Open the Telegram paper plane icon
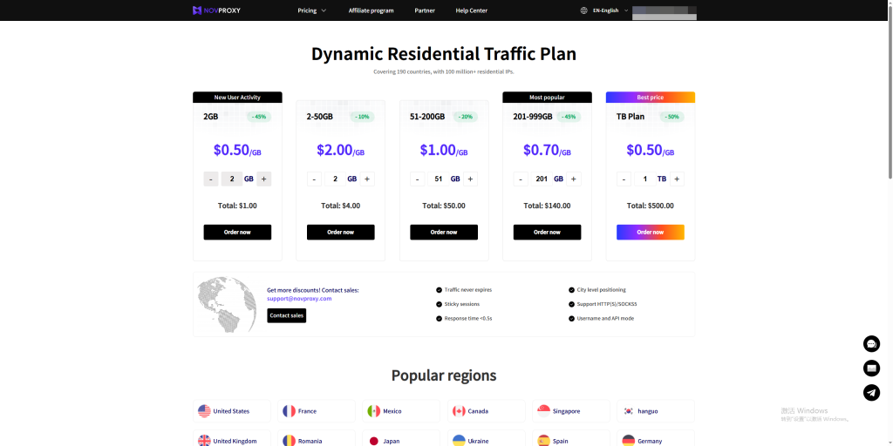The image size is (893, 446). click(x=871, y=392)
